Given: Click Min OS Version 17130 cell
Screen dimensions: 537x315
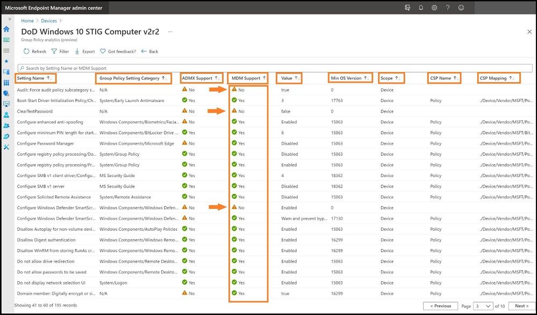Looking at the screenshot, I should coord(336,218).
